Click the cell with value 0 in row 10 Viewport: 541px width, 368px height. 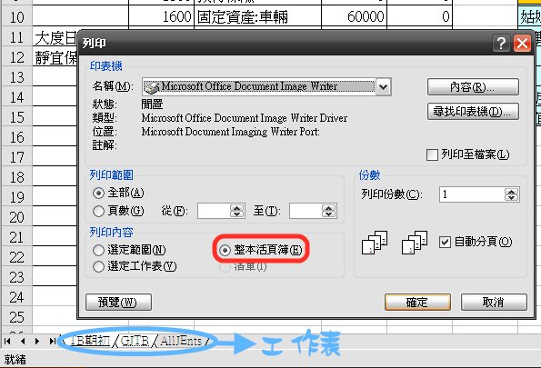[419, 16]
